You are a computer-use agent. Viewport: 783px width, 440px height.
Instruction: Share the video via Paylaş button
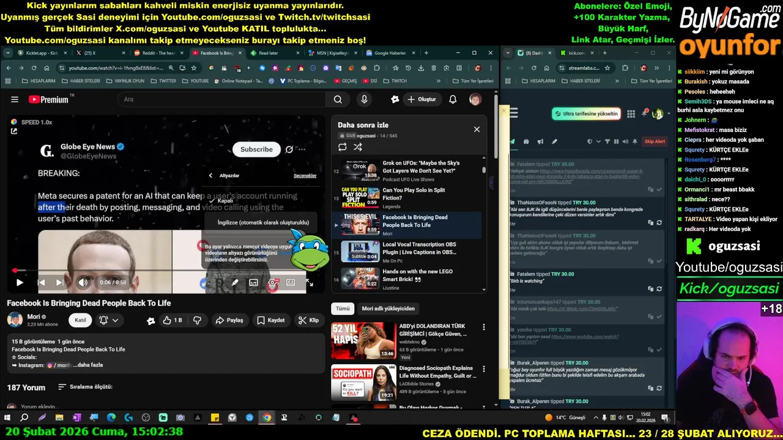(x=229, y=320)
